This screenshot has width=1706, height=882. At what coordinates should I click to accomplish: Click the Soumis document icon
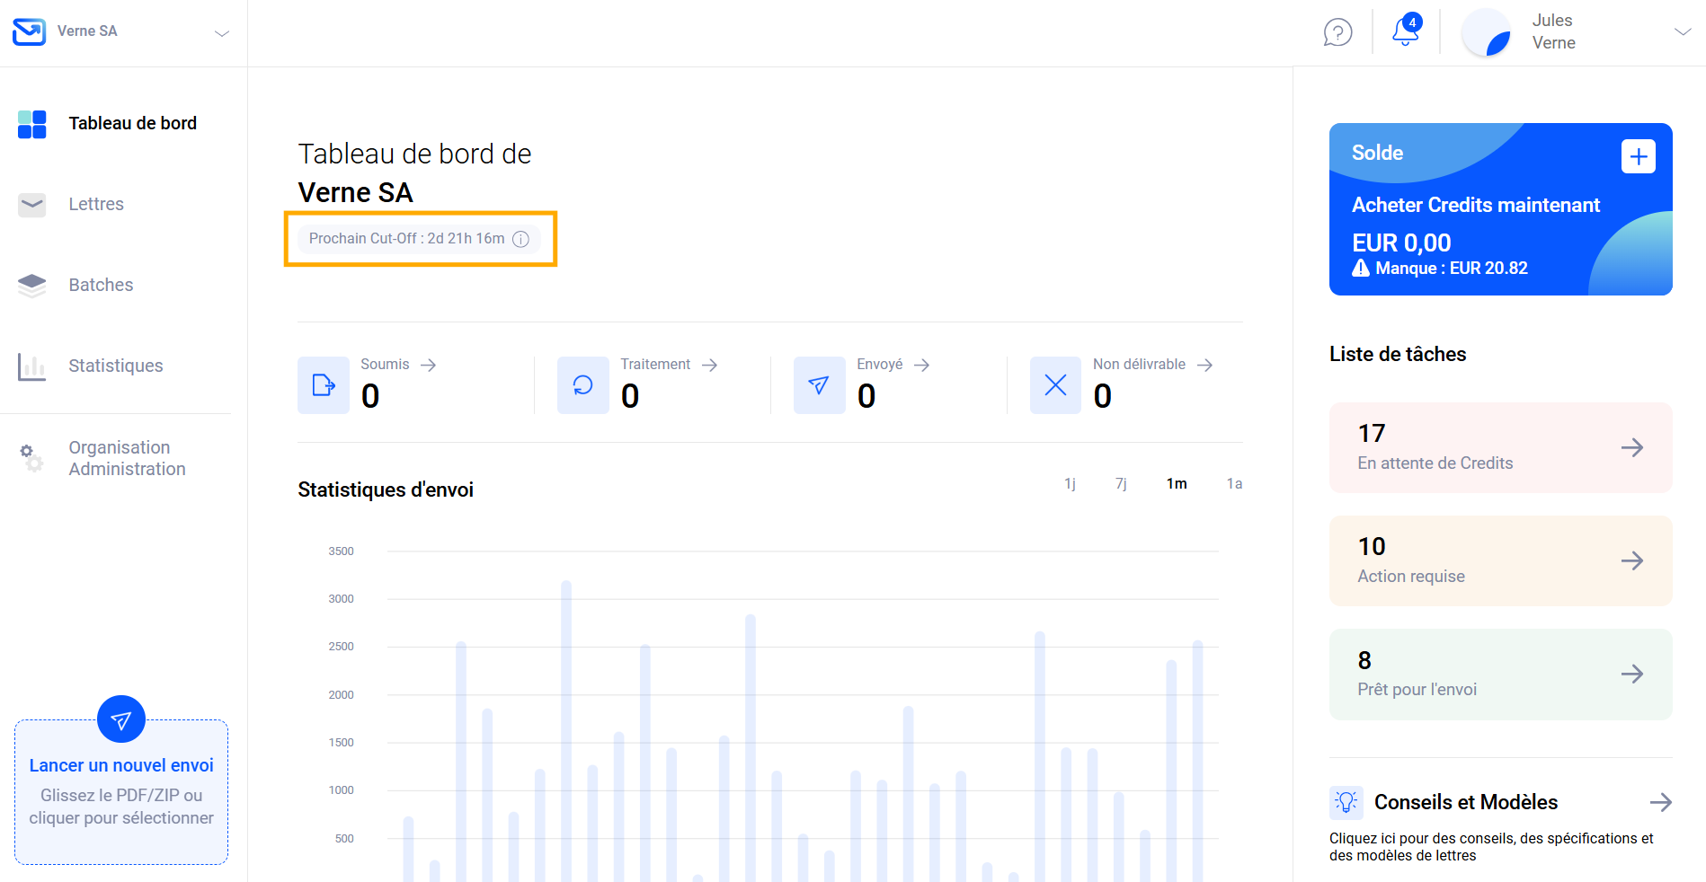pos(324,385)
